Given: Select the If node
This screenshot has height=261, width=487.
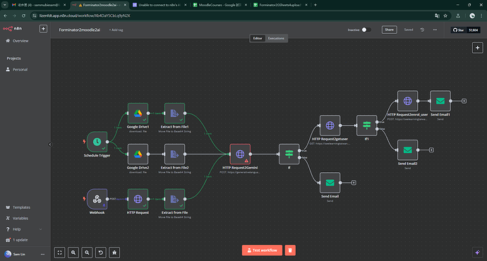Looking at the screenshot, I should pos(289,154).
